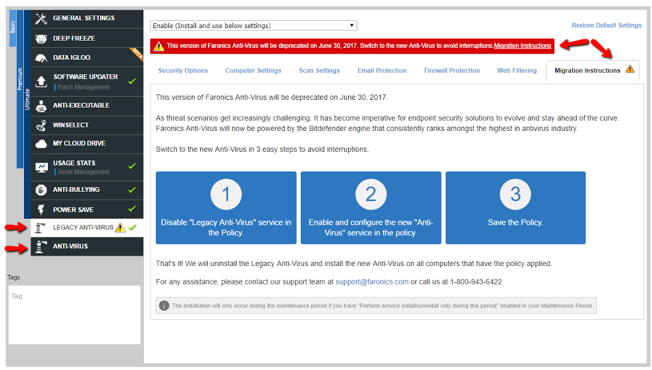The image size is (652, 370).
Task: Click into the Tags input field
Action: pos(74,314)
